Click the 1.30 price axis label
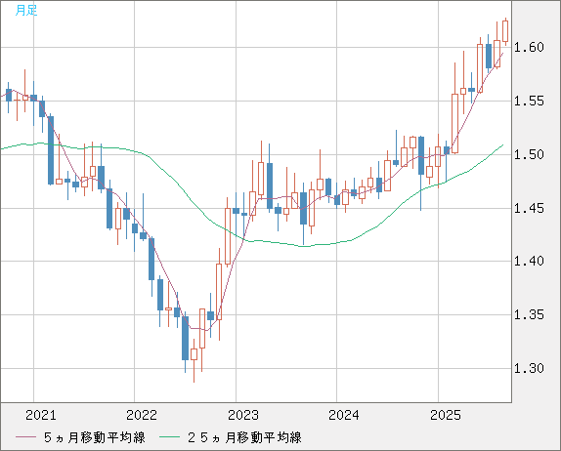 [529, 368]
